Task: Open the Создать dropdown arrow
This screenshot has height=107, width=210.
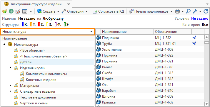Action: click(x=58, y=11)
